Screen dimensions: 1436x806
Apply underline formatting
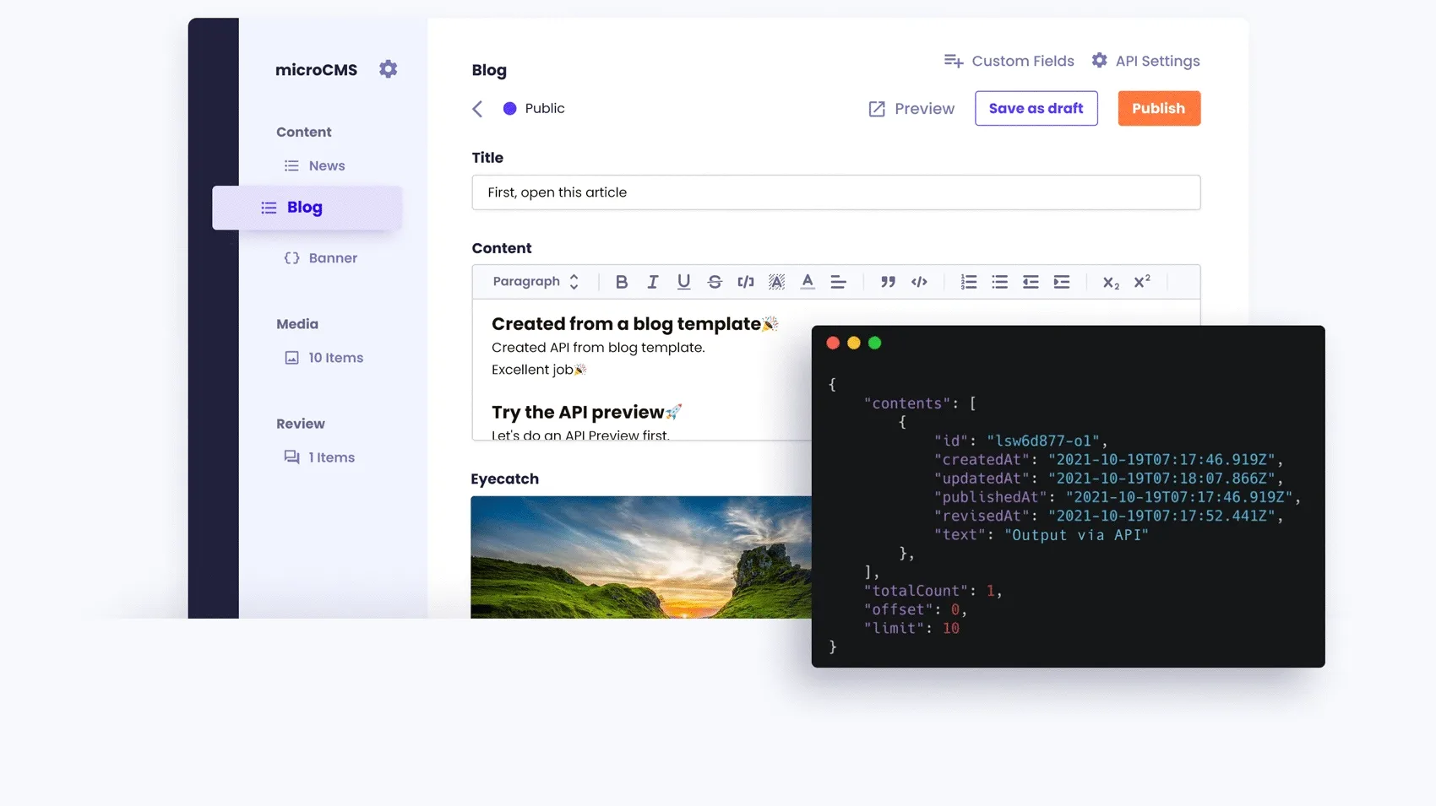[683, 282]
